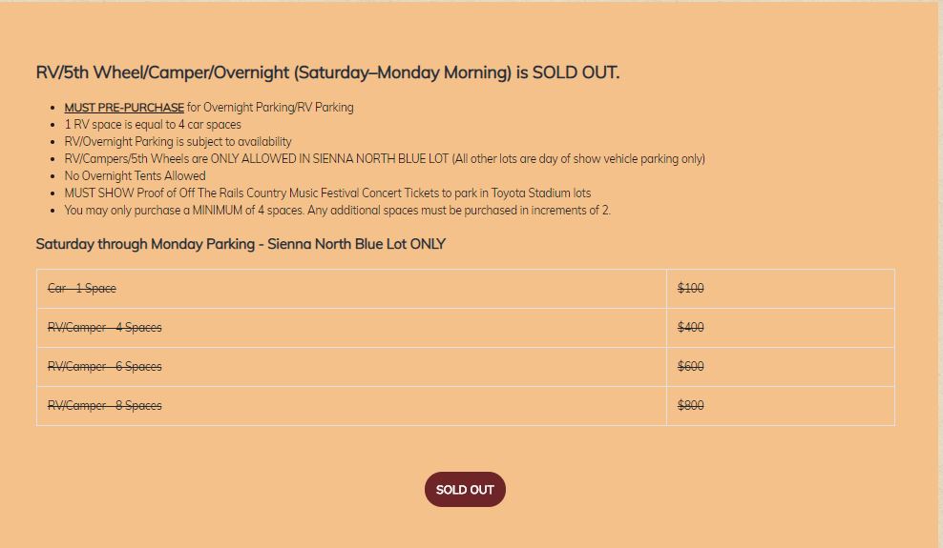Click 'for Overnight Parking/RV Parking' text

pos(270,108)
